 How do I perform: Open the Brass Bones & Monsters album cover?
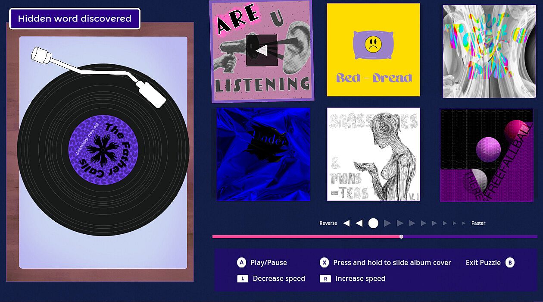[x=373, y=154]
